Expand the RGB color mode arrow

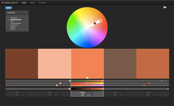[80, 93]
